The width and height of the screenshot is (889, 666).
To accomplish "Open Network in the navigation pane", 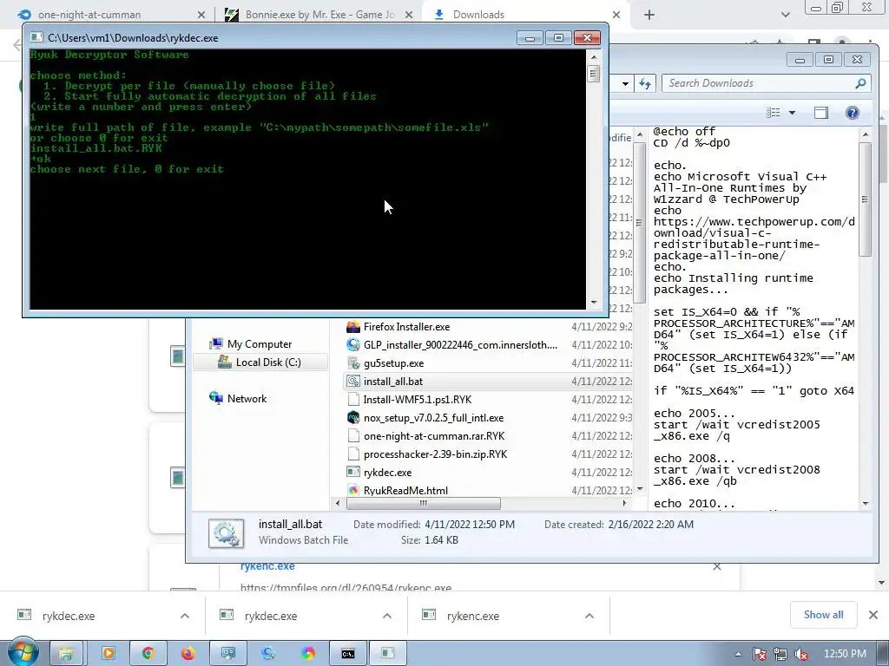I will 247,398.
